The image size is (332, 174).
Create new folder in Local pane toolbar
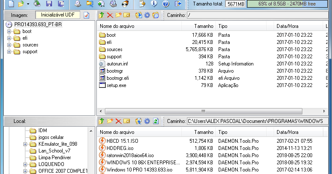click(x=110, y=121)
